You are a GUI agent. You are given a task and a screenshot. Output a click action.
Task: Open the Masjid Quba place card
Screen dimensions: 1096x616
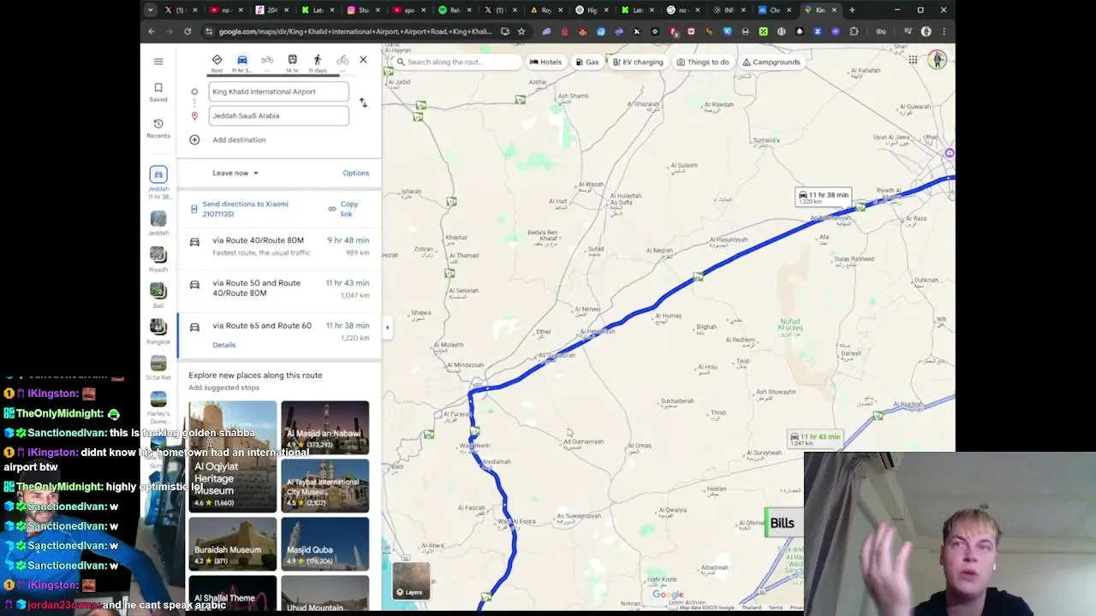[325, 543]
